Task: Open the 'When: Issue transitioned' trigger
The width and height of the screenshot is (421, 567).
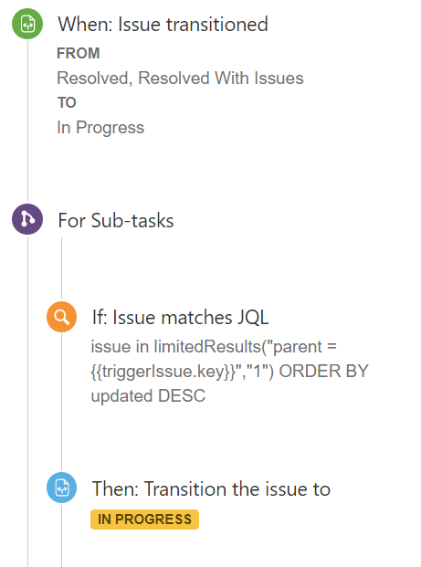Action: point(163,25)
